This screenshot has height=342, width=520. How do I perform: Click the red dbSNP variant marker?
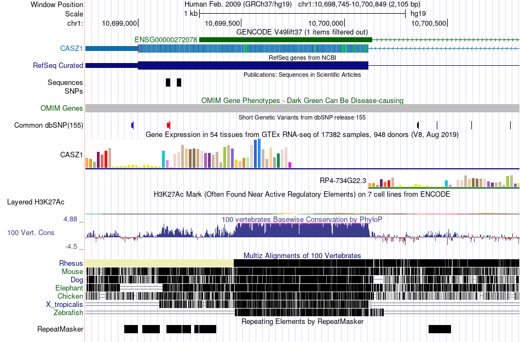(x=169, y=125)
